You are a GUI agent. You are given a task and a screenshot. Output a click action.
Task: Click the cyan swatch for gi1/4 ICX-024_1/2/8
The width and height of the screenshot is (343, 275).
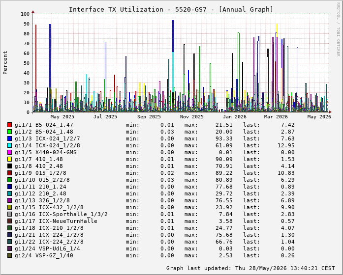(x=9, y=145)
